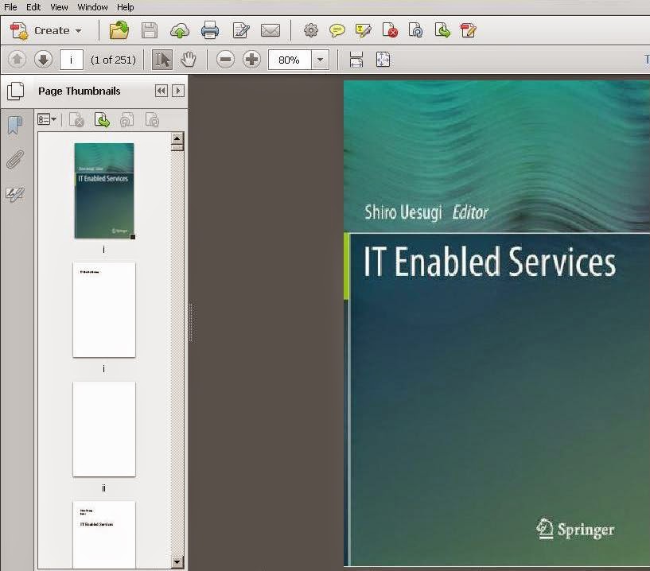Click 'IT Enabled Services' title on cover
Viewport: 650px width, 571px height.
click(489, 262)
